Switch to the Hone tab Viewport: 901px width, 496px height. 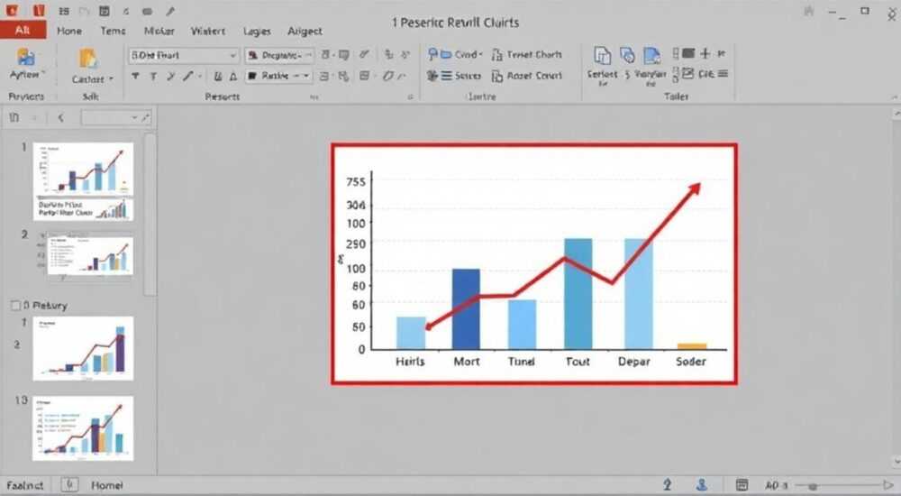[x=69, y=31]
